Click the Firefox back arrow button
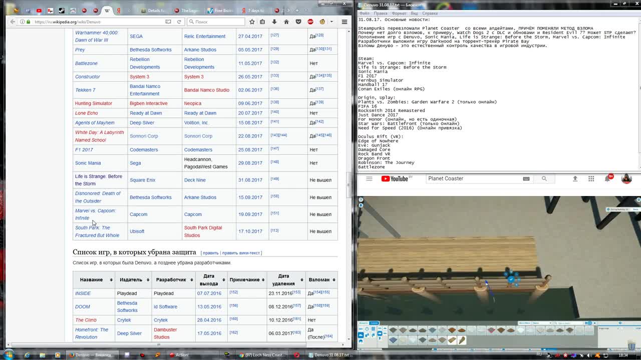Viewport: 641px width, 360px height. pos(13,21)
